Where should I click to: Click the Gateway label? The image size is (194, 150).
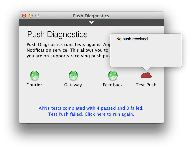[73, 85]
